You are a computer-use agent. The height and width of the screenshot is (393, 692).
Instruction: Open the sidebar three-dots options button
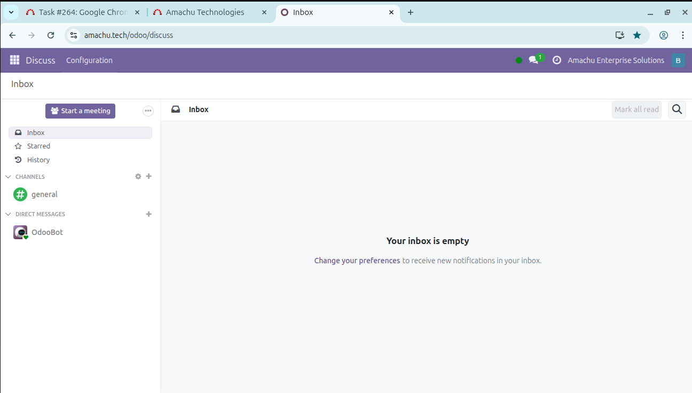[148, 111]
